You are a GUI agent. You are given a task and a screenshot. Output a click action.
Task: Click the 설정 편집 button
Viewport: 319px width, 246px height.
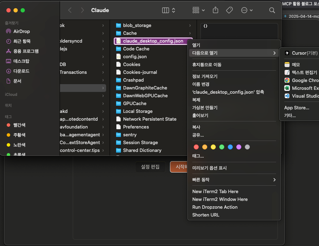click(150, 167)
